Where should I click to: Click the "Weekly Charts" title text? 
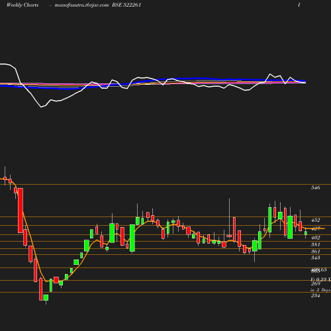click(23, 5)
